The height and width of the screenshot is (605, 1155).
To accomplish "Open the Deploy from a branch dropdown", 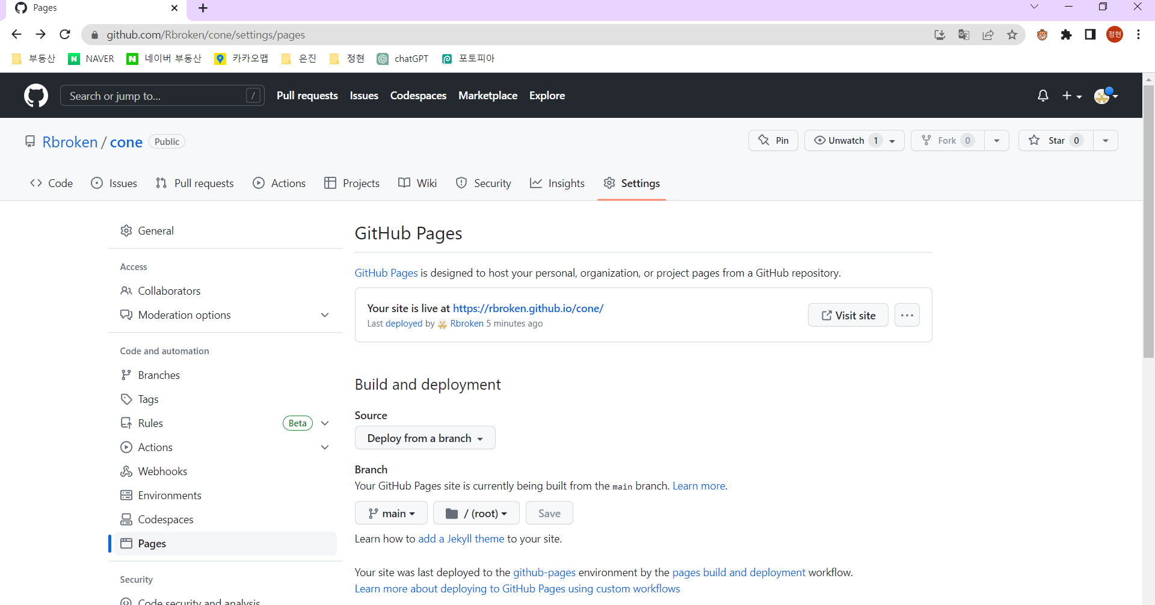I will [425, 438].
